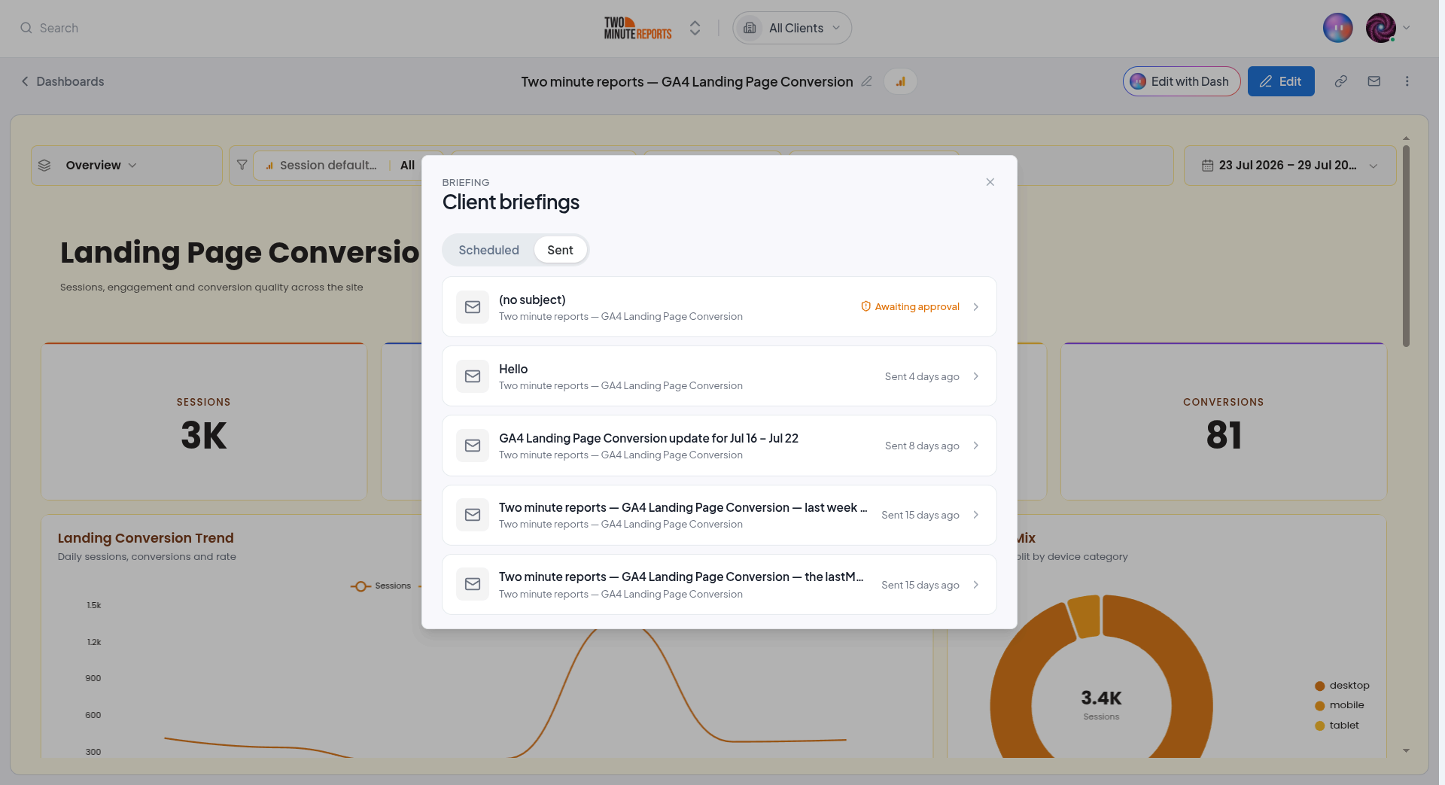Click the Conversions 81 metric card
This screenshot has height=785, width=1445.
coord(1224,421)
